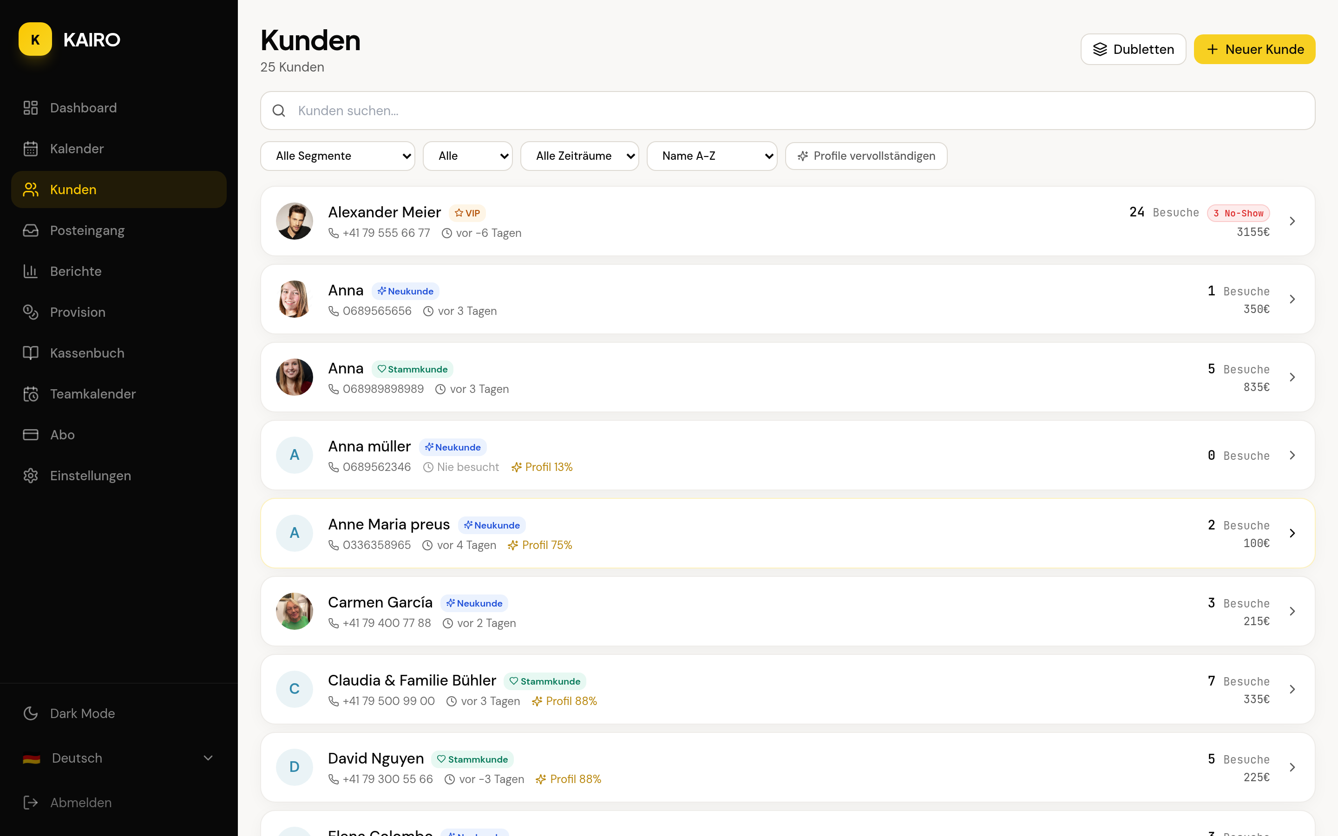Open Carmen García details via chevron
Screen dimensions: 1338x836
click(x=1292, y=611)
